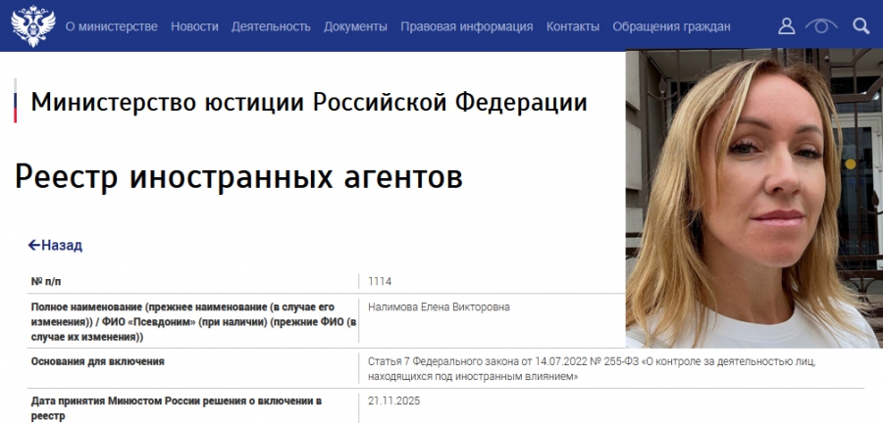Click the Назад link
Screen dimensions: 883x423
(x=61, y=246)
